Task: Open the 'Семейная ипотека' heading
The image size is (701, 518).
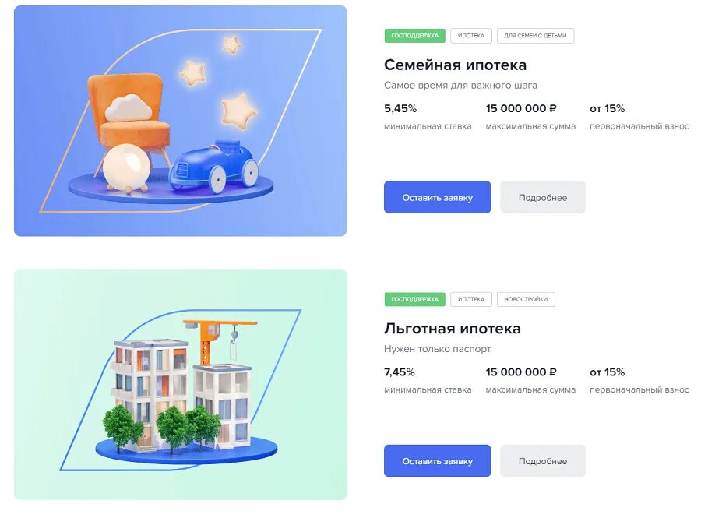Action: click(455, 65)
